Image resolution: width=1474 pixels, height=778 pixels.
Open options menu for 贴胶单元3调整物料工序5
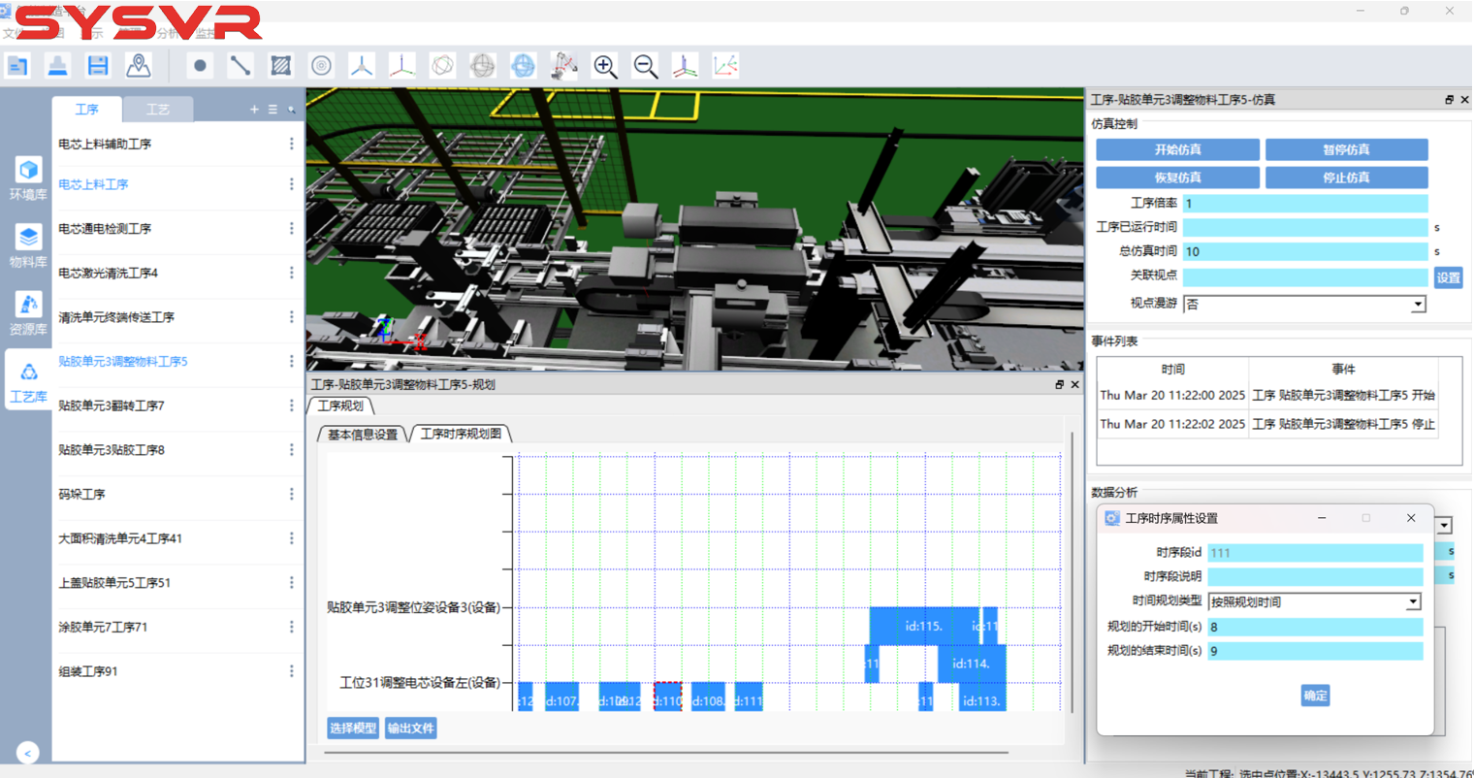pyautogui.click(x=291, y=361)
